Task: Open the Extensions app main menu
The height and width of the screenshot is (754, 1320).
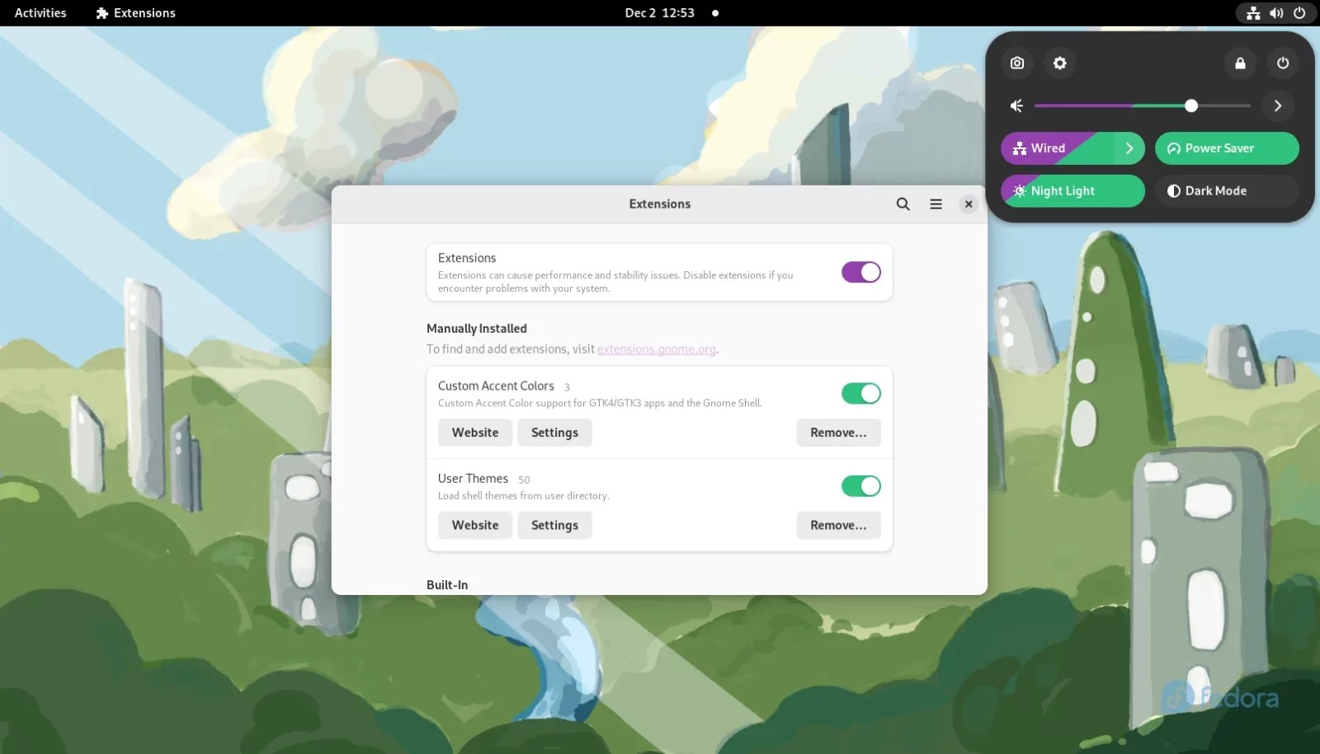Action: 936,204
